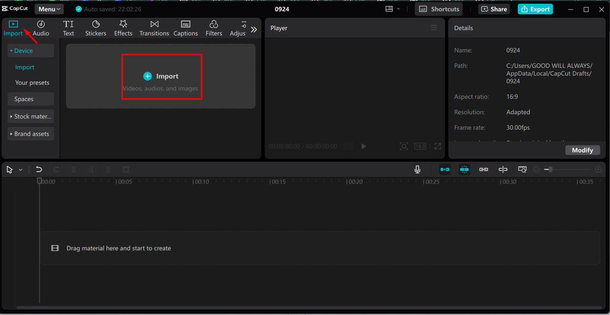Expand the Stock materials section
This screenshot has width=610, height=315.
[30, 116]
